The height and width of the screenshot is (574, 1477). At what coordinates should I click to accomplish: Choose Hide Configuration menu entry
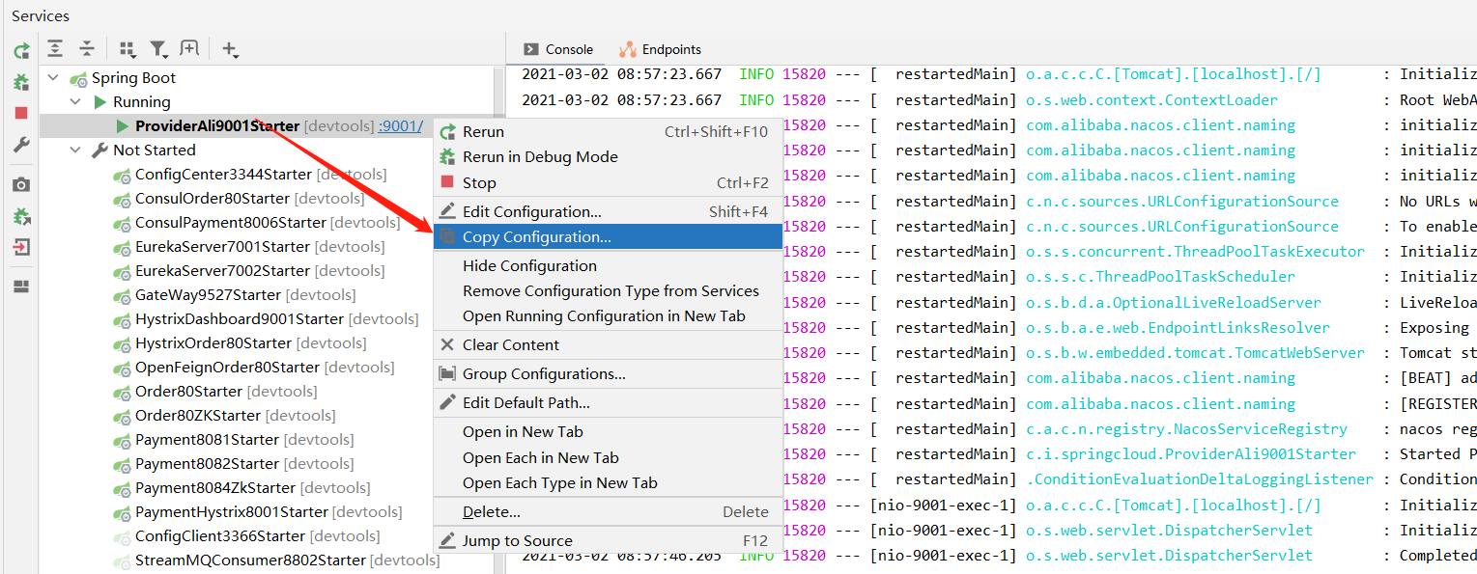click(x=608, y=266)
